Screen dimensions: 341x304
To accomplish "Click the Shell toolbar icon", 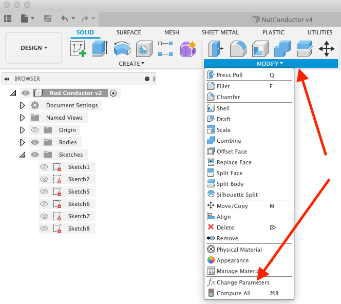I will tap(260, 49).
